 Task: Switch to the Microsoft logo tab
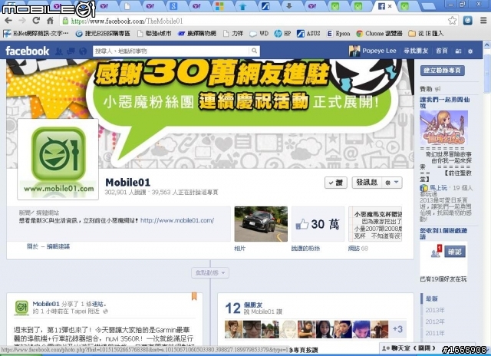pos(219,6)
